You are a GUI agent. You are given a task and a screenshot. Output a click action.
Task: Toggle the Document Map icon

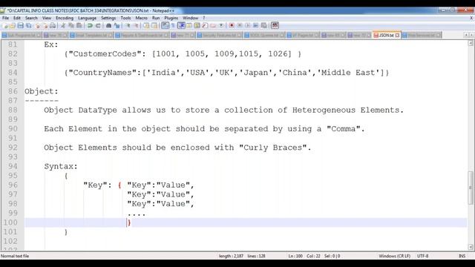point(197,25)
